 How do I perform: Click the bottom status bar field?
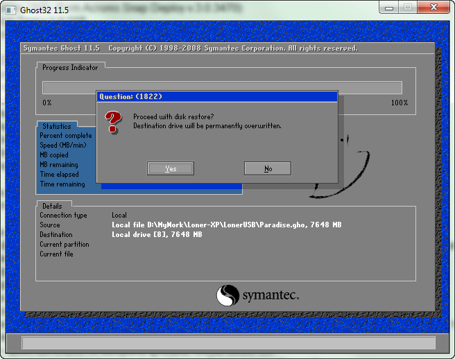(228, 342)
